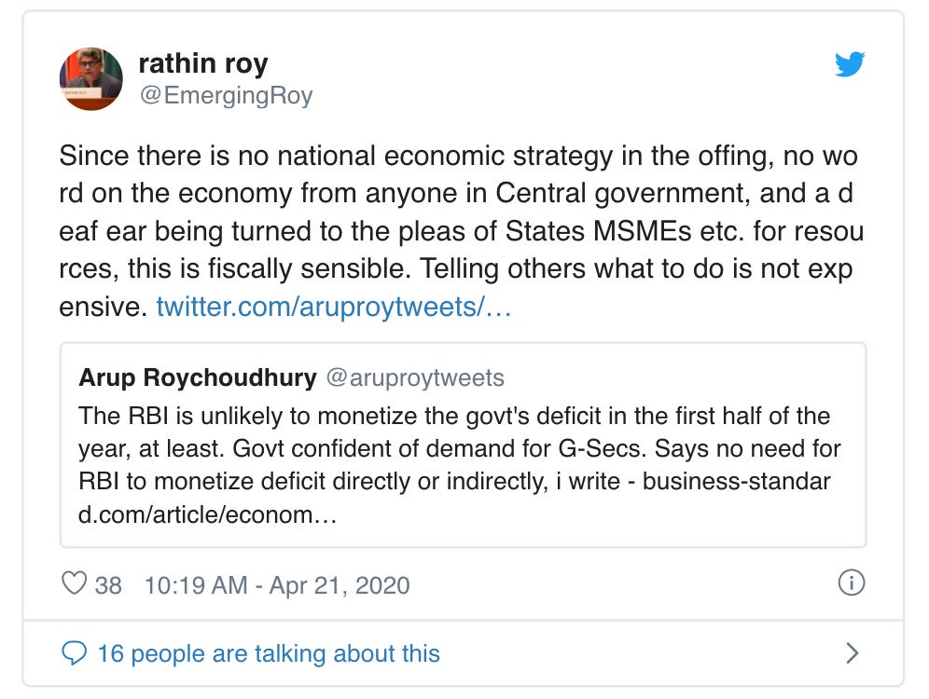Click the rathin roy display name
Screen dimensions: 929x699
click(203, 63)
